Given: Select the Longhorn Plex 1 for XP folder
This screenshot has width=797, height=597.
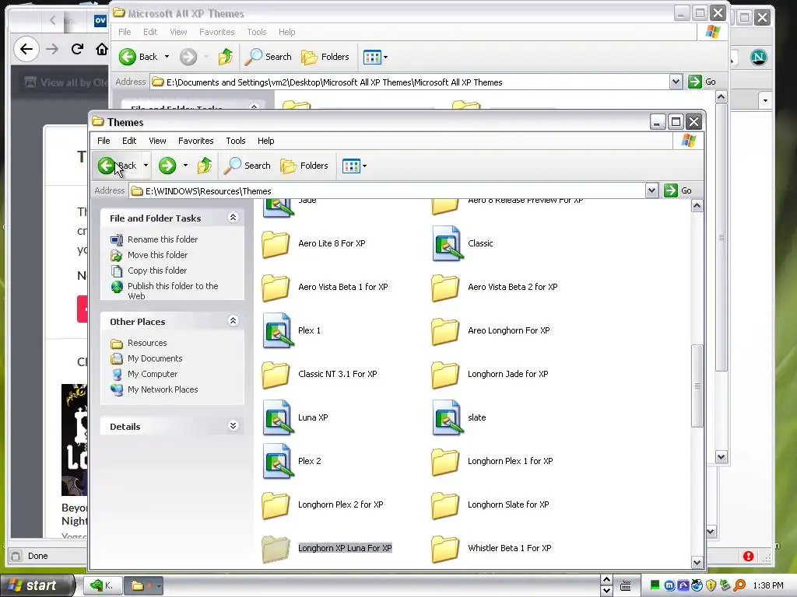Looking at the screenshot, I should click(x=493, y=462).
